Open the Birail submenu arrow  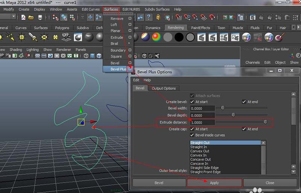point(130,44)
